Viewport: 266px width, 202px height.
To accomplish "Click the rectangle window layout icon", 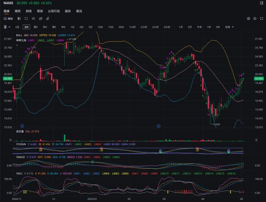I will [x=26, y=19].
